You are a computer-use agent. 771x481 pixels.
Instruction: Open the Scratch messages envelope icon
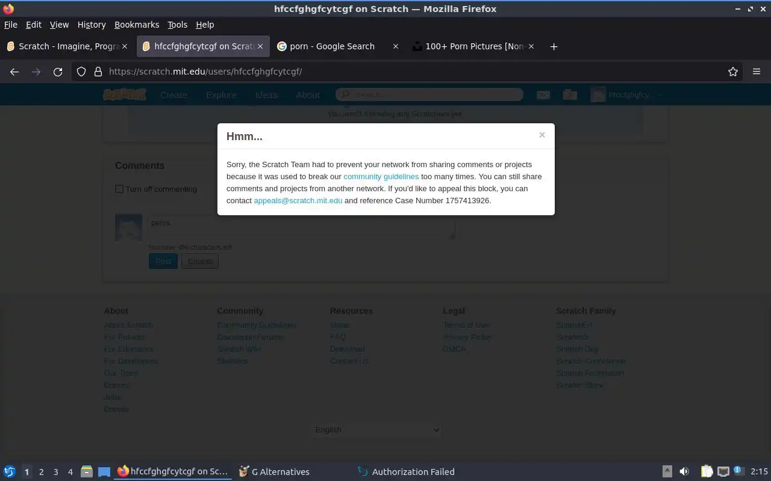coord(543,94)
